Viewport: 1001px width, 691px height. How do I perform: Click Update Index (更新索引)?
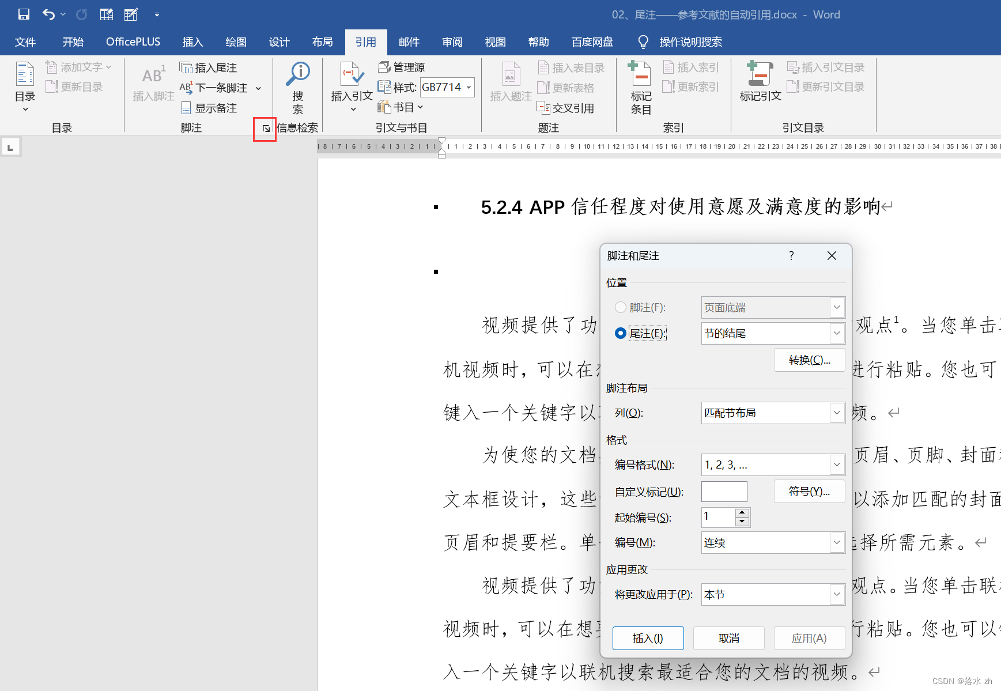click(691, 87)
